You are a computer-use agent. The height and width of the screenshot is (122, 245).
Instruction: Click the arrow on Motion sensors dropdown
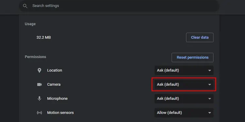209,113
